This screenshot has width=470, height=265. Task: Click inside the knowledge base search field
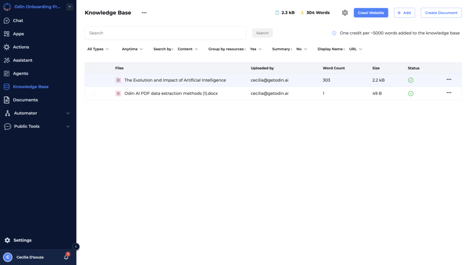pos(161,33)
